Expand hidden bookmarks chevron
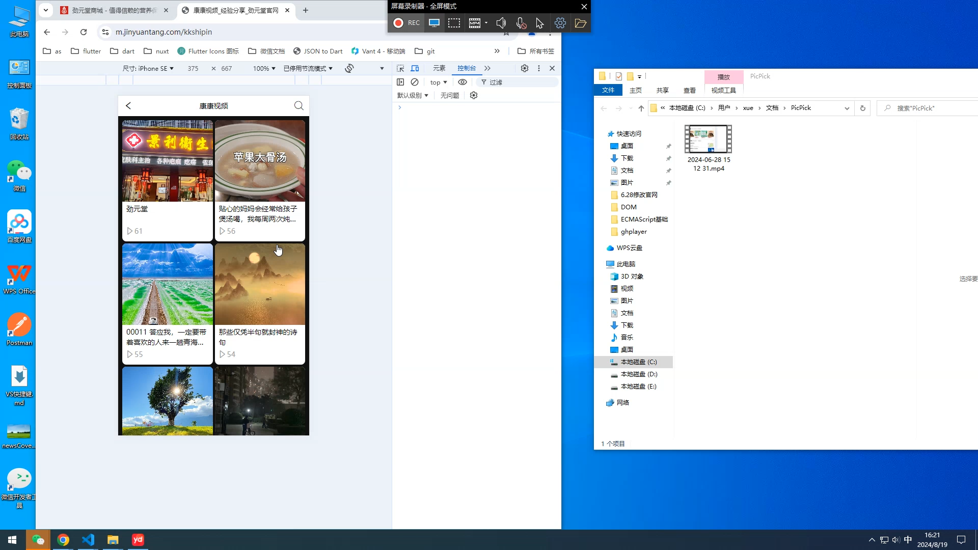This screenshot has height=550, width=978. [497, 51]
